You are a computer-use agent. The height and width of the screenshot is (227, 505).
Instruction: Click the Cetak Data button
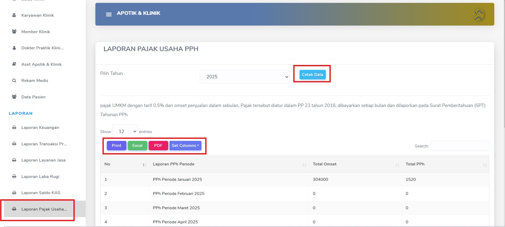(x=312, y=74)
